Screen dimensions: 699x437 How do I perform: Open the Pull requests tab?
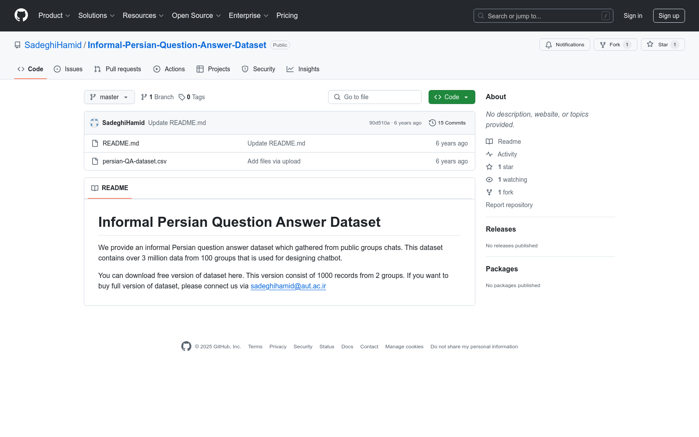tap(118, 69)
